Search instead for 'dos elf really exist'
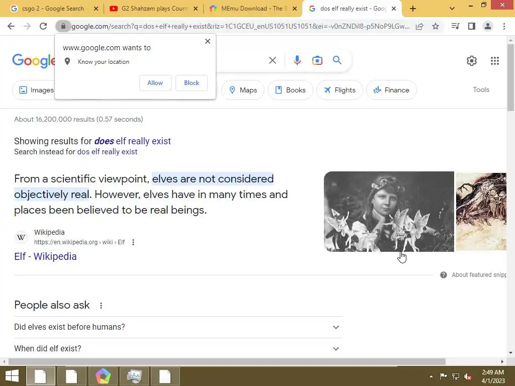 click(x=107, y=152)
